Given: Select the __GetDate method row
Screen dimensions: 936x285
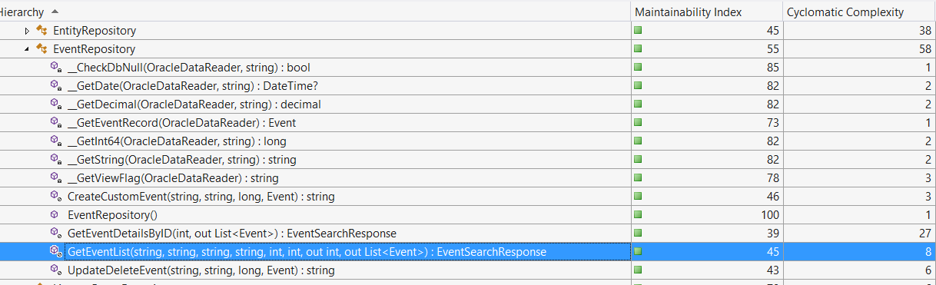Looking at the screenshot, I should click(x=468, y=86).
